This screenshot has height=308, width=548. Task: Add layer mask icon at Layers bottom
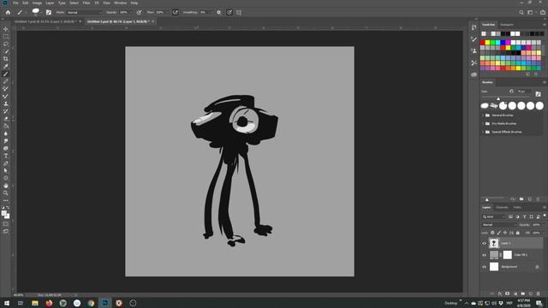pyautogui.click(x=508, y=293)
